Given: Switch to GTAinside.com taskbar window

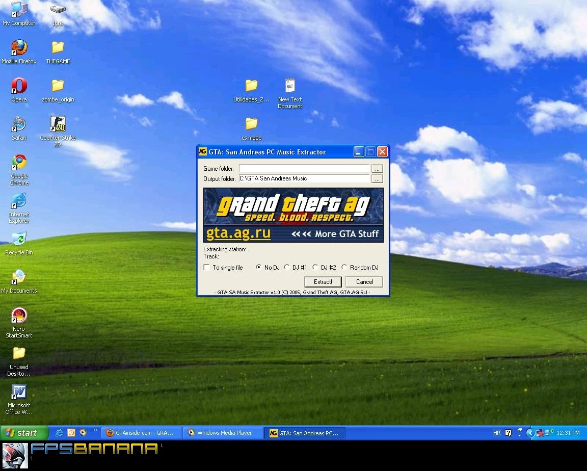Looking at the screenshot, I should tap(142, 433).
